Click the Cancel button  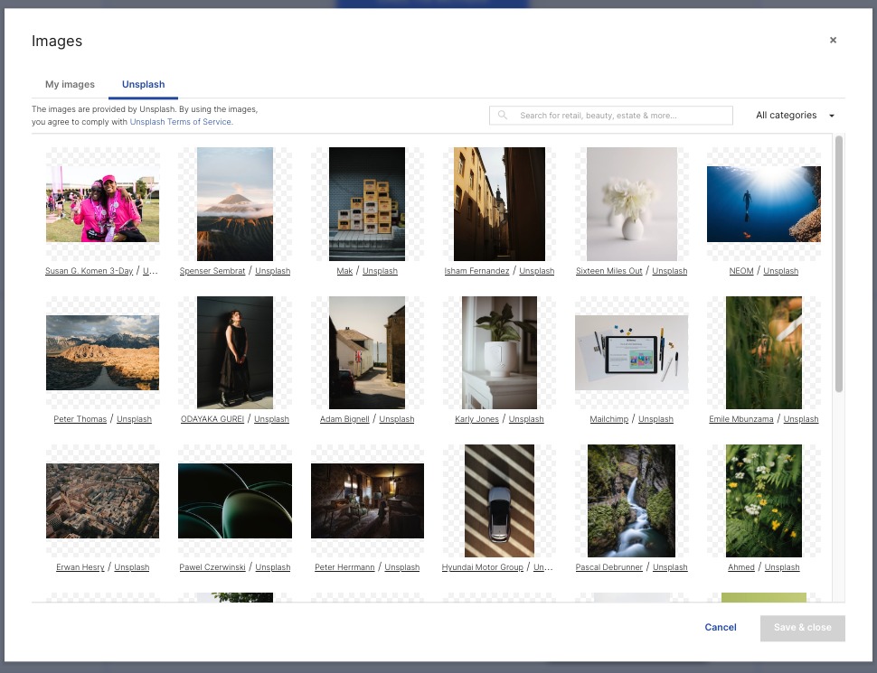[720, 627]
